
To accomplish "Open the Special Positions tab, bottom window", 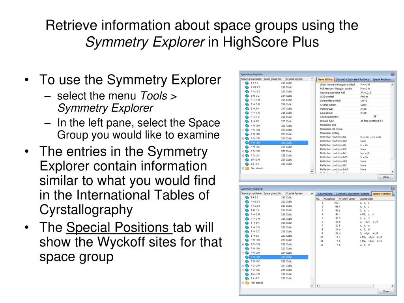I will pyautogui.click(x=382, y=194).
